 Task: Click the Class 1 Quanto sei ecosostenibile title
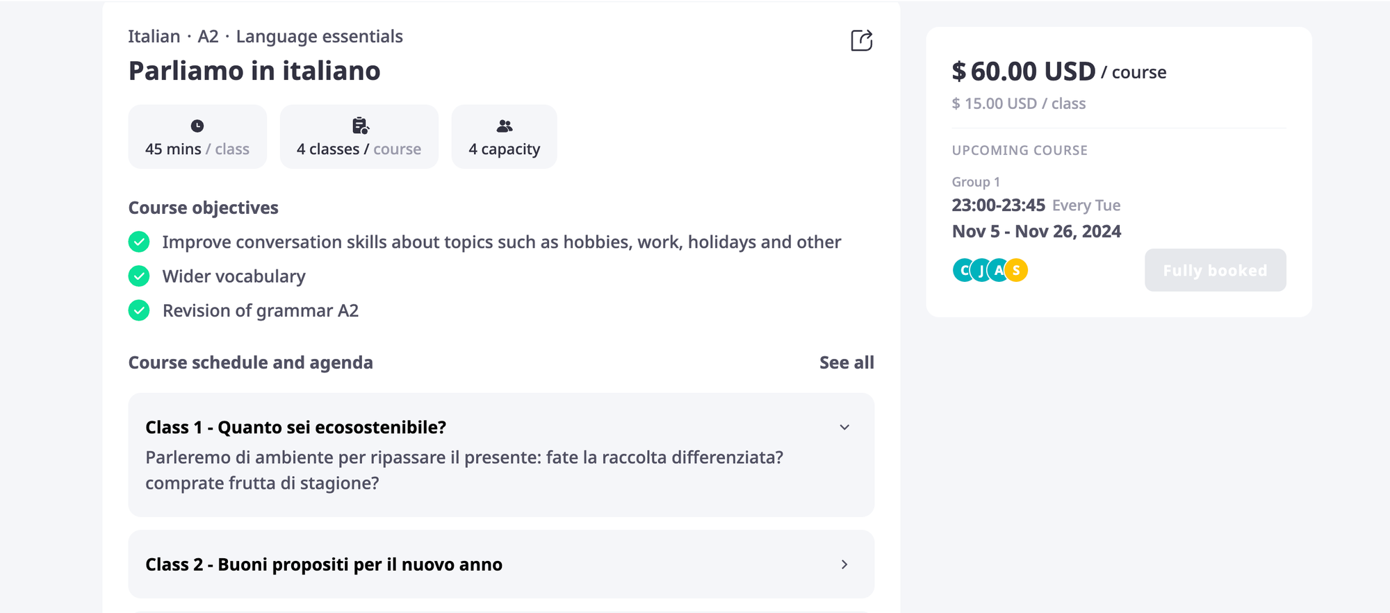pyautogui.click(x=295, y=427)
